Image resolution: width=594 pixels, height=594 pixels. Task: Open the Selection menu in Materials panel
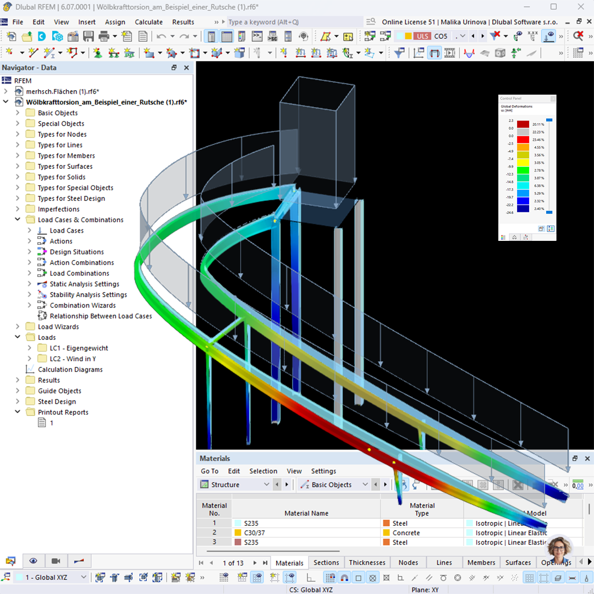click(x=263, y=471)
